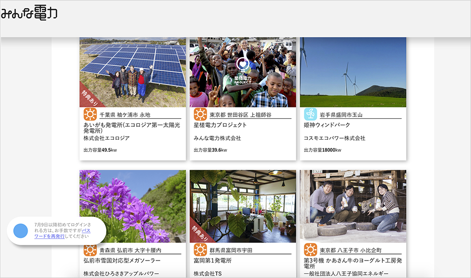Click the 特典あり ribbon on the office plants photo
The height and width of the screenshot is (278, 471).
pos(199,232)
